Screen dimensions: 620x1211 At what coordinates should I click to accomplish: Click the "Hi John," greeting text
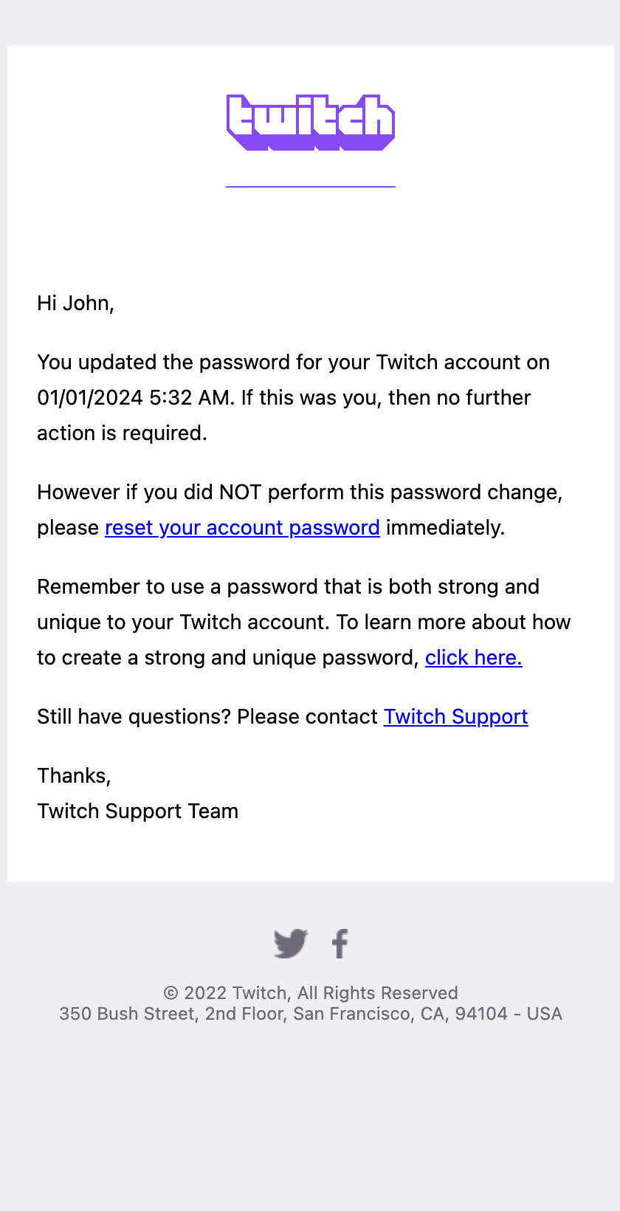point(75,303)
